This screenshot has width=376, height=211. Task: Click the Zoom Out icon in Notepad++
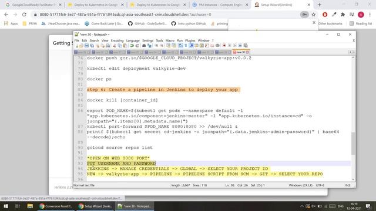click(x=162, y=46)
